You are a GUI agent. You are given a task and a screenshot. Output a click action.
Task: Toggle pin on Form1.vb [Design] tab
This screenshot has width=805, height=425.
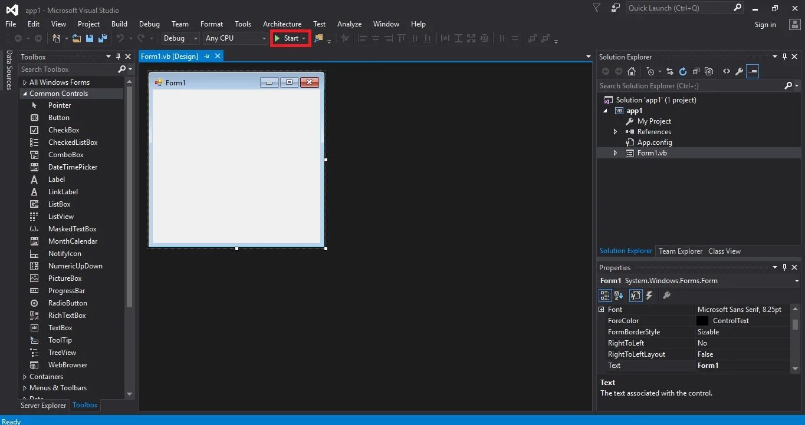(206, 57)
